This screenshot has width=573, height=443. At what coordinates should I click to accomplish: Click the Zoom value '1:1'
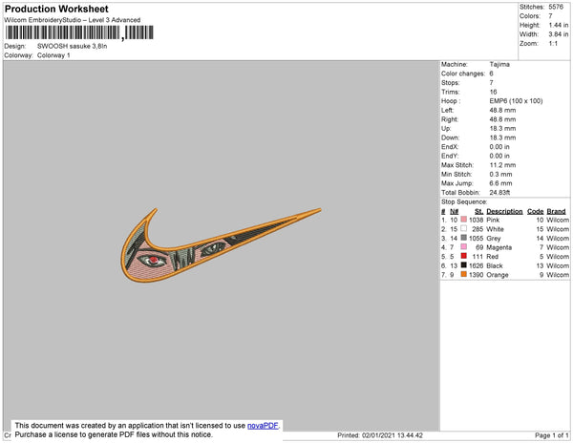coord(553,44)
